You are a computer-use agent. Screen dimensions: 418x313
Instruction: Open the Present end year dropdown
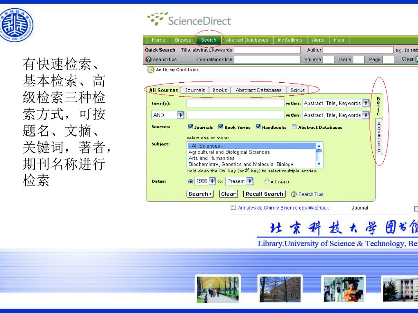point(239,181)
